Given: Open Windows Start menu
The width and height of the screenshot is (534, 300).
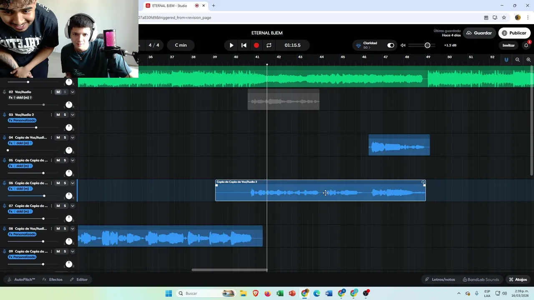Looking at the screenshot, I should [169, 293].
